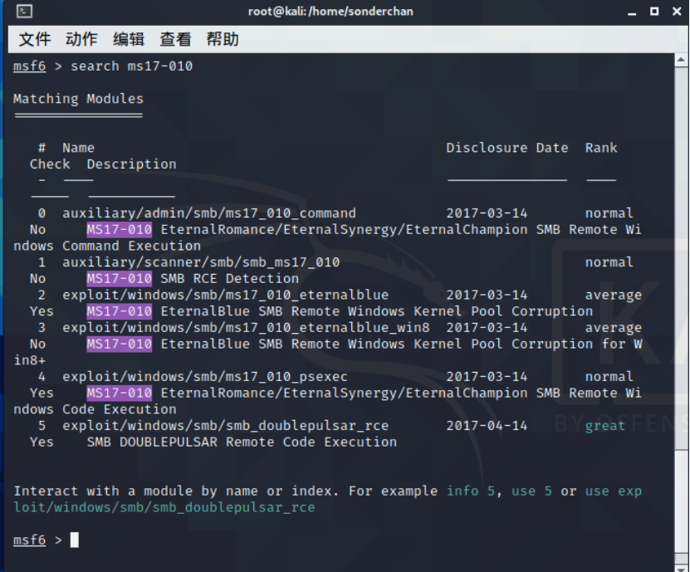Close the terminal window
Viewport: 690px width, 572px height.
point(677,12)
